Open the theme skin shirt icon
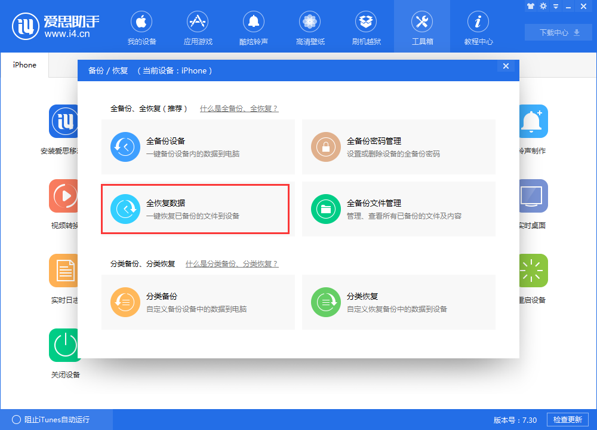The image size is (597, 430). (x=531, y=6)
